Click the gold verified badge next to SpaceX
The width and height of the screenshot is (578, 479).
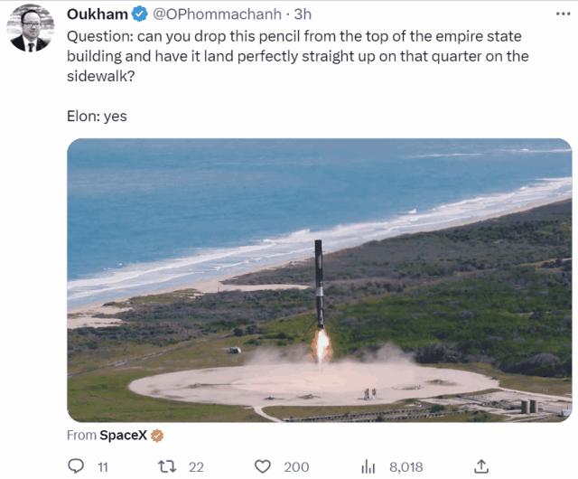(157, 436)
